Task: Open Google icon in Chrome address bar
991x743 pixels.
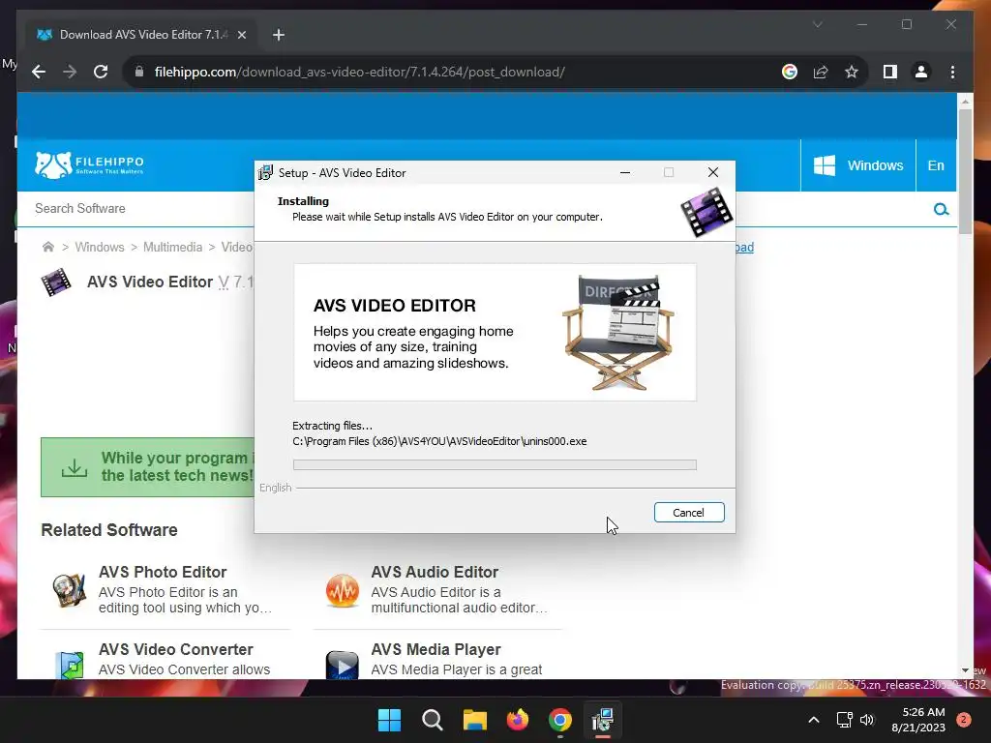Action: click(x=790, y=72)
